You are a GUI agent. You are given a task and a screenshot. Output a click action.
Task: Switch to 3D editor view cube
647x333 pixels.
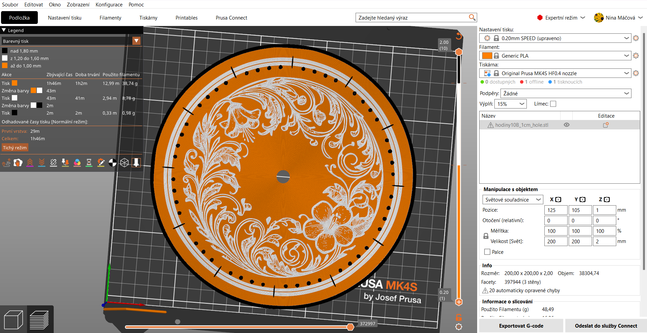point(14,320)
